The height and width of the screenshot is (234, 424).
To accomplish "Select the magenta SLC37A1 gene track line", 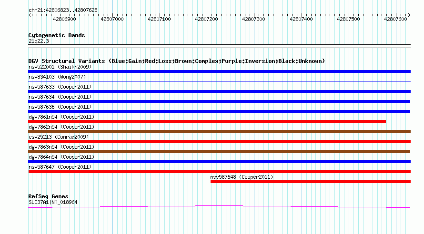I will click(219, 207).
